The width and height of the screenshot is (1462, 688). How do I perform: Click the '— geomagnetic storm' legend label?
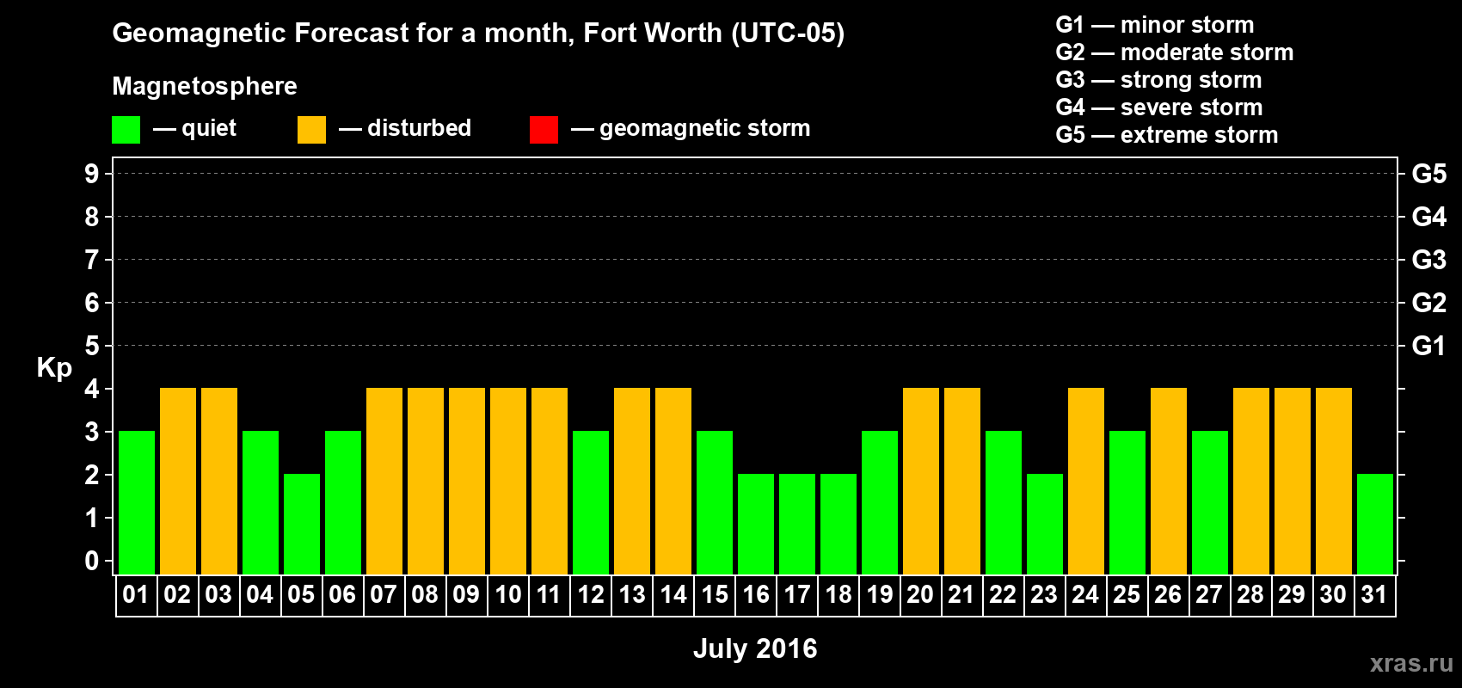pos(691,129)
